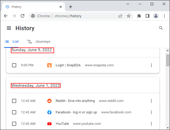Click the www.youtube.com domain text
170x130 pixels.
click(87, 124)
